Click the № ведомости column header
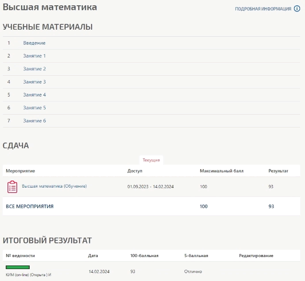 [x=20, y=256]
